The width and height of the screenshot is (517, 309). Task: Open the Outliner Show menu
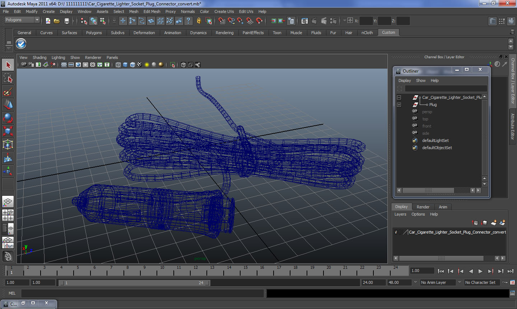pyautogui.click(x=421, y=80)
